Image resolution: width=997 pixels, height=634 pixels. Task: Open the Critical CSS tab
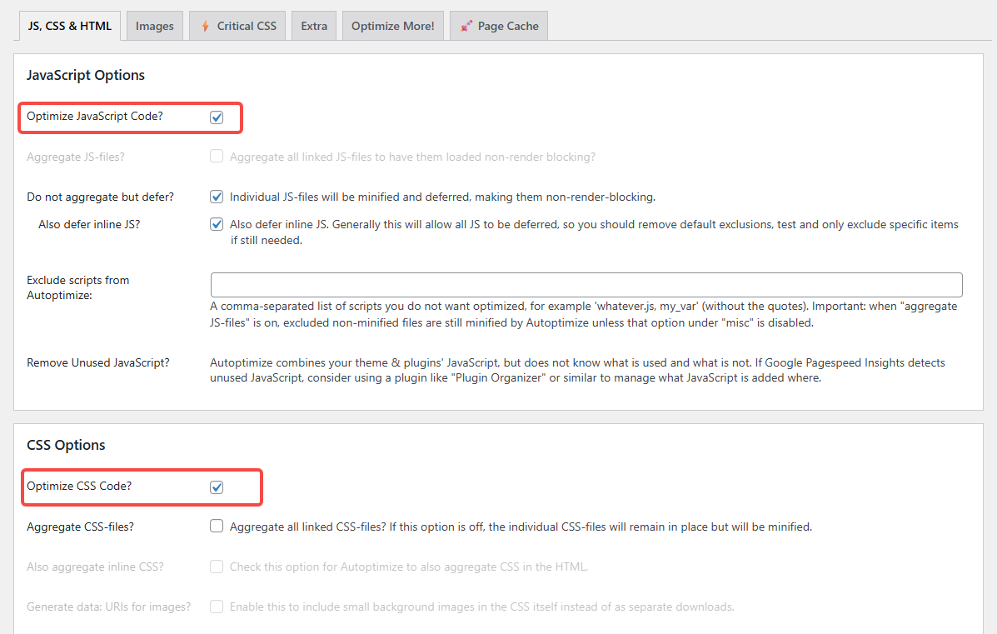coord(237,25)
